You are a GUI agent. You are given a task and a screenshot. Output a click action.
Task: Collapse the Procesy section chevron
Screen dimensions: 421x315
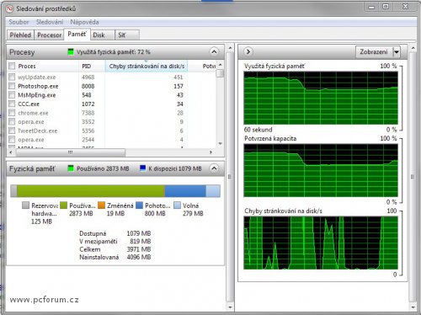pyautogui.click(x=214, y=51)
